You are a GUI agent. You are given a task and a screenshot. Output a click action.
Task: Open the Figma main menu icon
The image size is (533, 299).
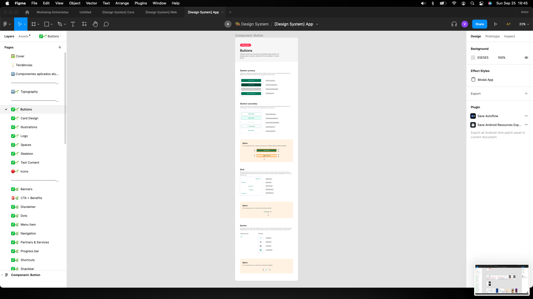click(5, 24)
